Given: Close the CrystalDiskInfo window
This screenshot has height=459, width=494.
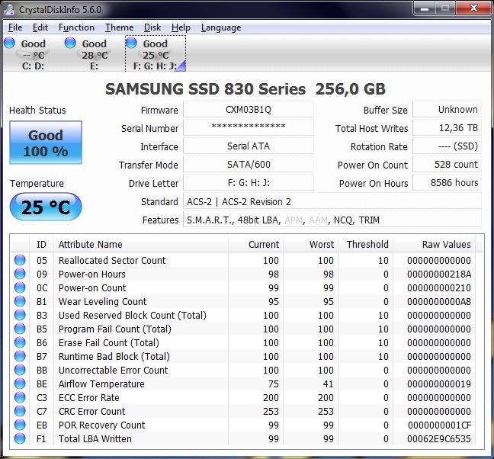Looking at the screenshot, I should tap(474, 8).
